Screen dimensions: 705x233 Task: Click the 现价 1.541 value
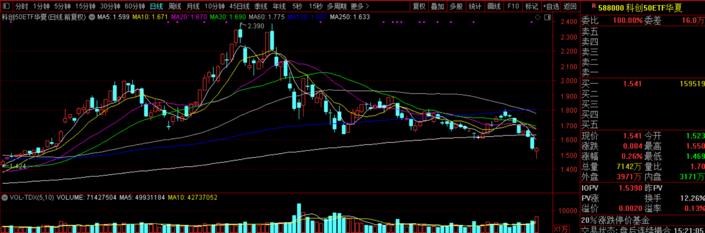pos(632,135)
